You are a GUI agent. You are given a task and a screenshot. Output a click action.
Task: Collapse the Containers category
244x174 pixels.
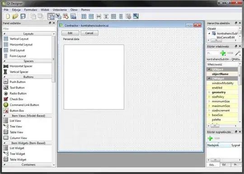[x=5, y=165]
